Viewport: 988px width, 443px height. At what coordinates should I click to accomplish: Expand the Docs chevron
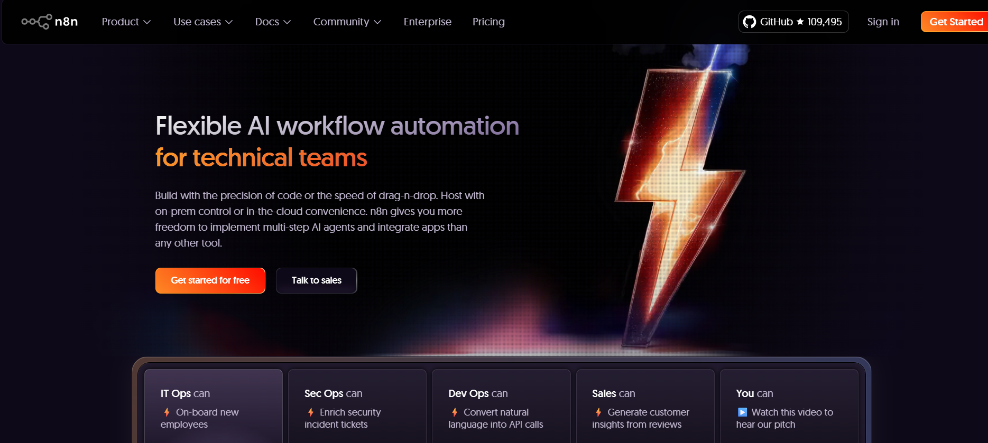[x=287, y=22]
